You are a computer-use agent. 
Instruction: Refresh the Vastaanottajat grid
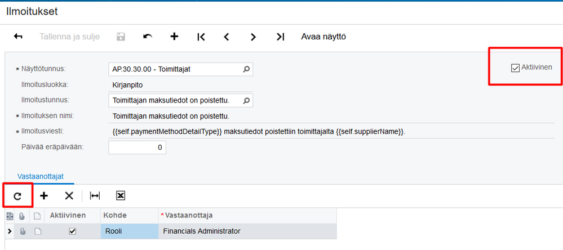pos(17,196)
